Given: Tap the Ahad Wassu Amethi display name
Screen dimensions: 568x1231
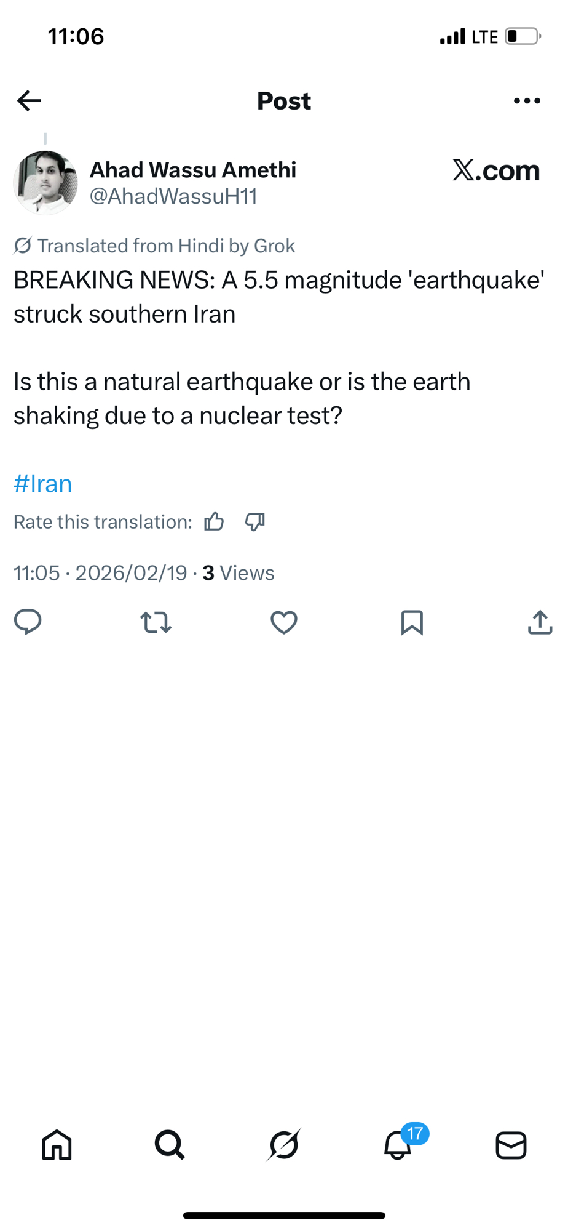Looking at the screenshot, I should (193, 170).
